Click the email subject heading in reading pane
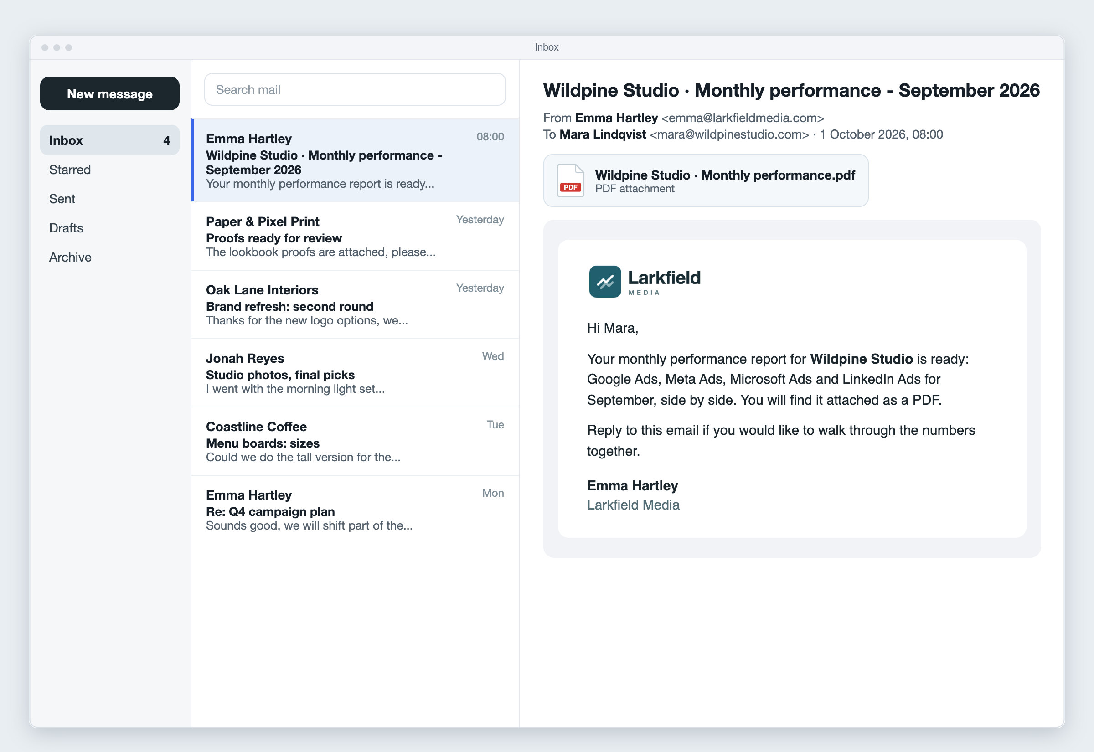Screen dimensions: 1094x752 791,90
